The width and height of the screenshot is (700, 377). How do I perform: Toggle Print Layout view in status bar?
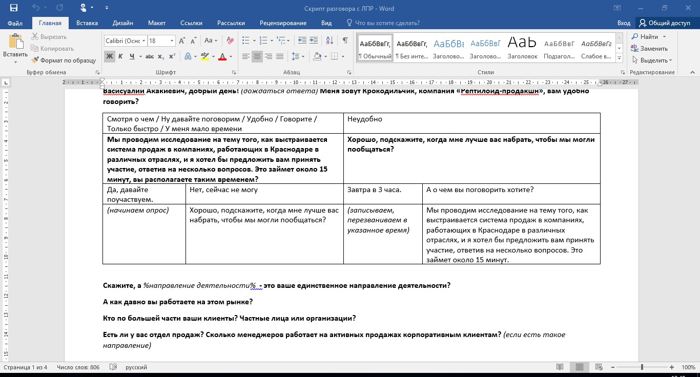580,367
